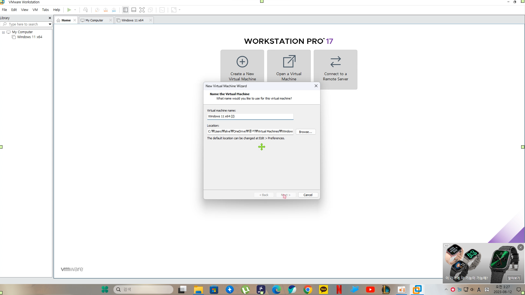525x295 pixels.
Task: Open the Help menu
Action: pyautogui.click(x=56, y=10)
